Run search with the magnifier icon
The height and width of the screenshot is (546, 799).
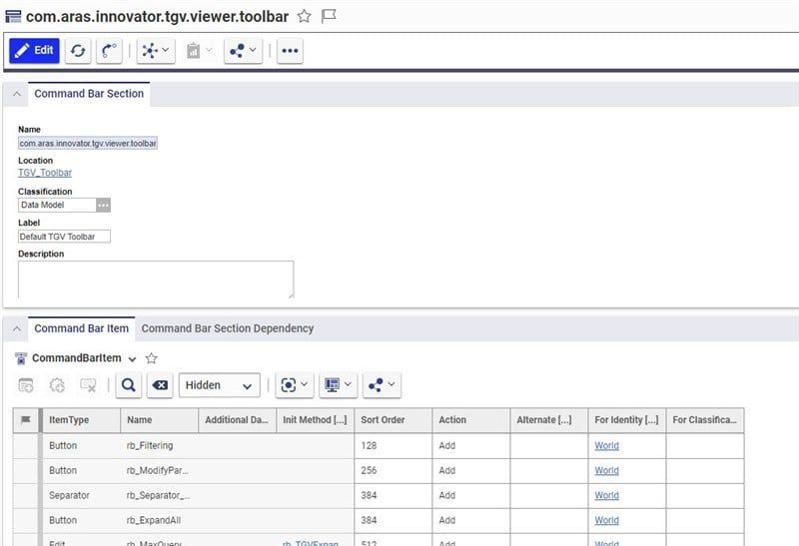point(129,385)
